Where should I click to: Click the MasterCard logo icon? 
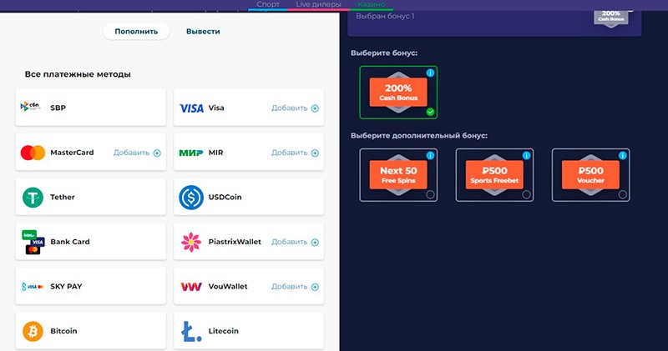(33, 153)
